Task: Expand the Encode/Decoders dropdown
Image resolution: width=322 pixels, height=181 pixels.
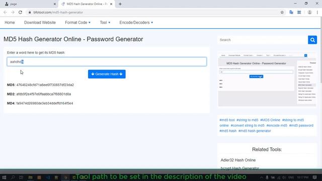Action: (136, 23)
